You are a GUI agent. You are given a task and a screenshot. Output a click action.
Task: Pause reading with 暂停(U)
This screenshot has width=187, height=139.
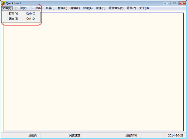(x=62, y=8)
